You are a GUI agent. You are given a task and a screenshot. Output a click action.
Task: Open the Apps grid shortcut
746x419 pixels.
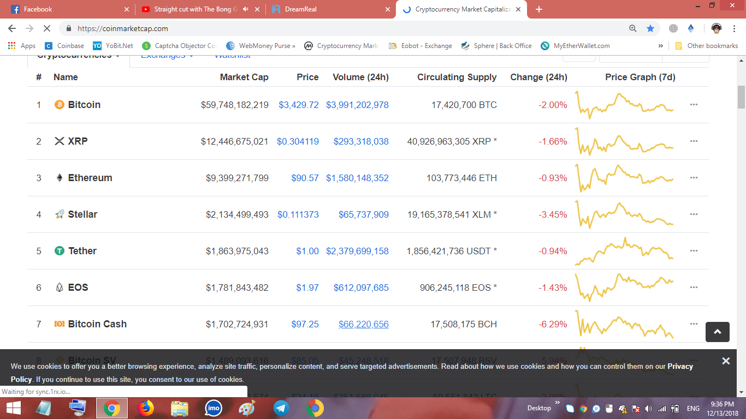click(x=22, y=46)
